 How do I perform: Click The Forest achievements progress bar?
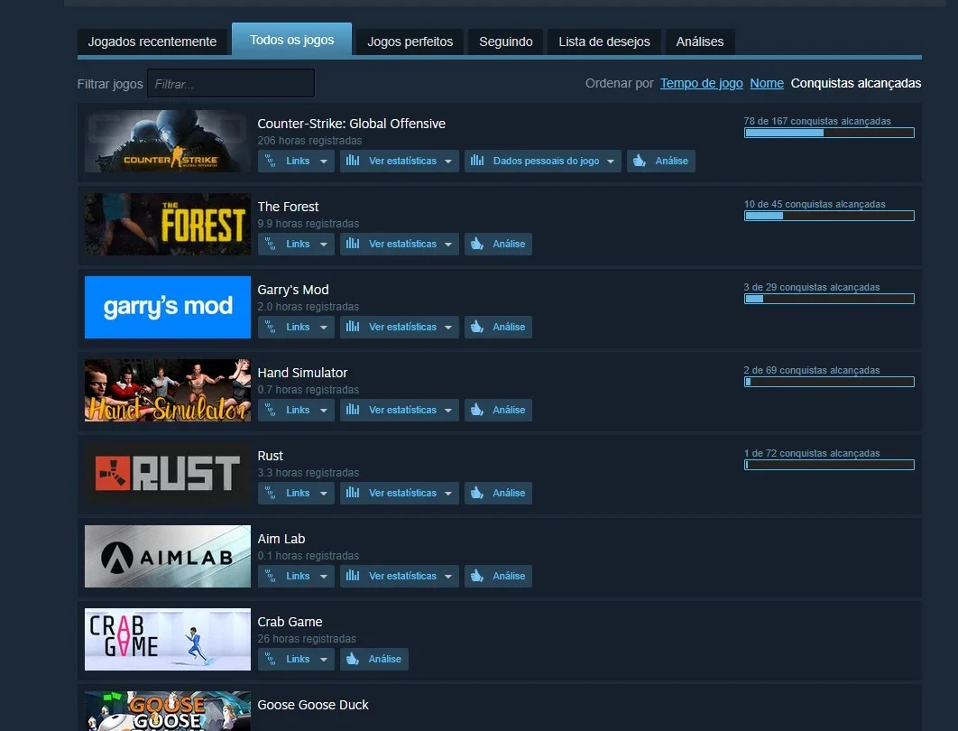(x=829, y=216)
